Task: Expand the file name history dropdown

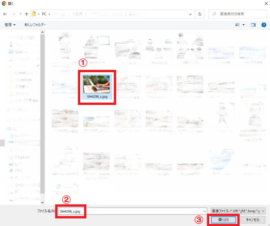Action: coord(205,211)
